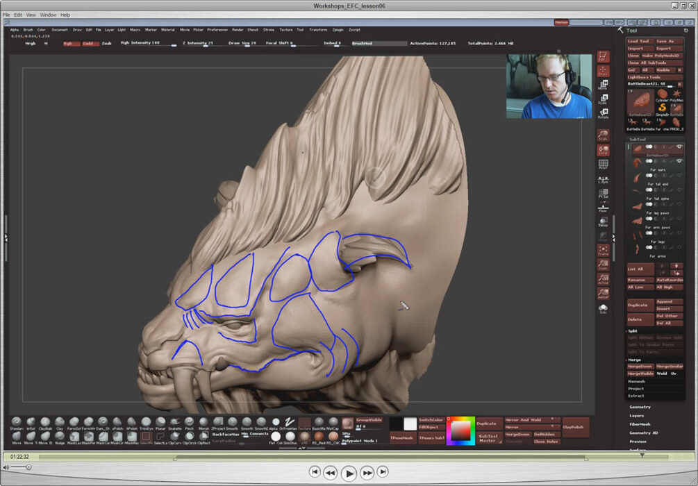Activate the Move transform icon
Viewport: 698px width, 486px height.
pyautogui.click(x=603, y=85)
